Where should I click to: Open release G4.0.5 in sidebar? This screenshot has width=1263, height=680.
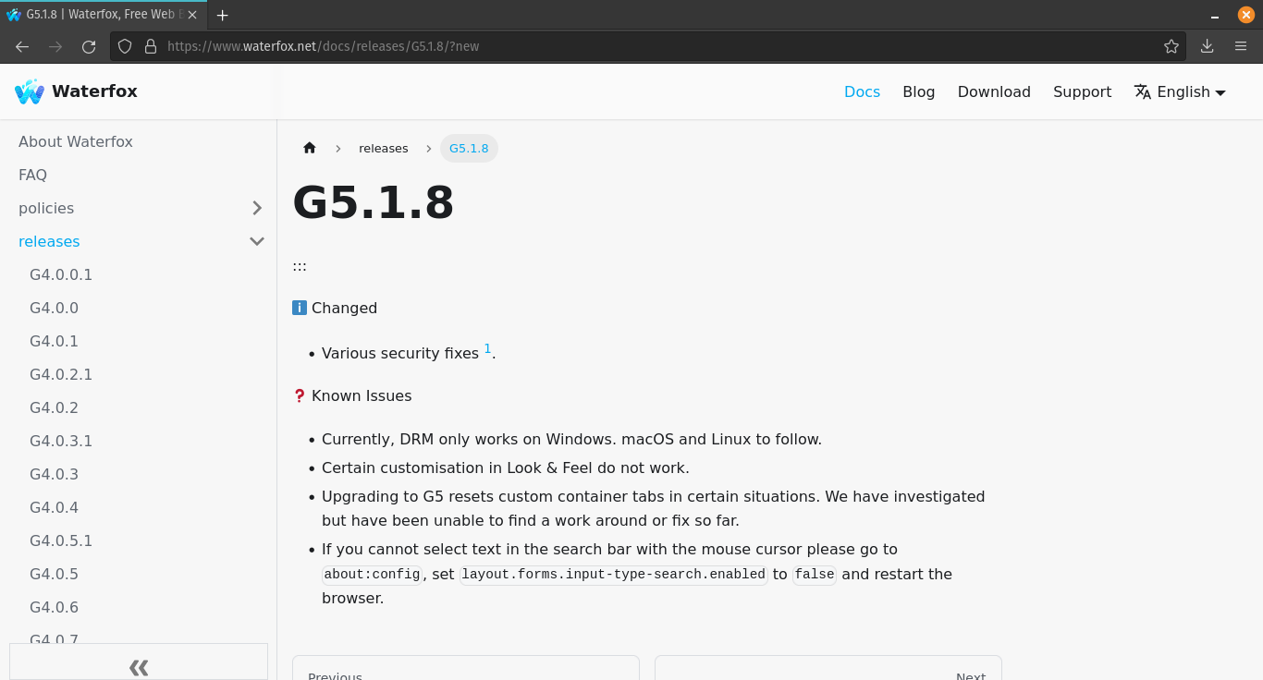[x=54, y=574]
